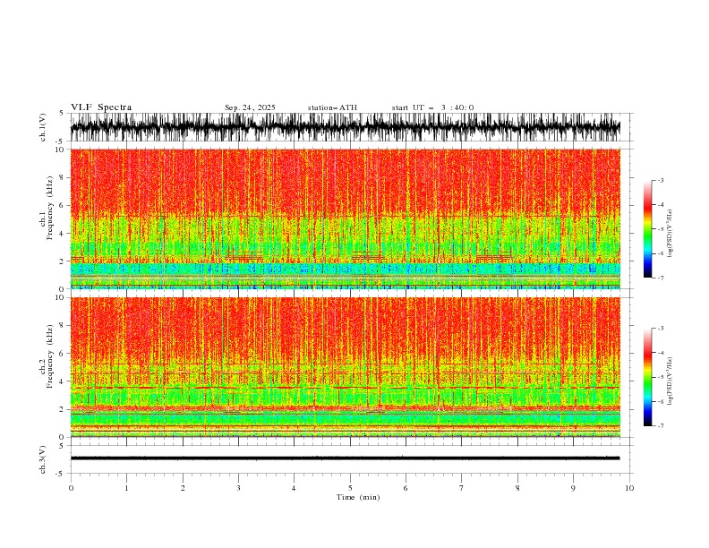Viewport: 709px width, 548px height.
Task: Click ch.2 color bar tick "-3"
Action: 661,329
